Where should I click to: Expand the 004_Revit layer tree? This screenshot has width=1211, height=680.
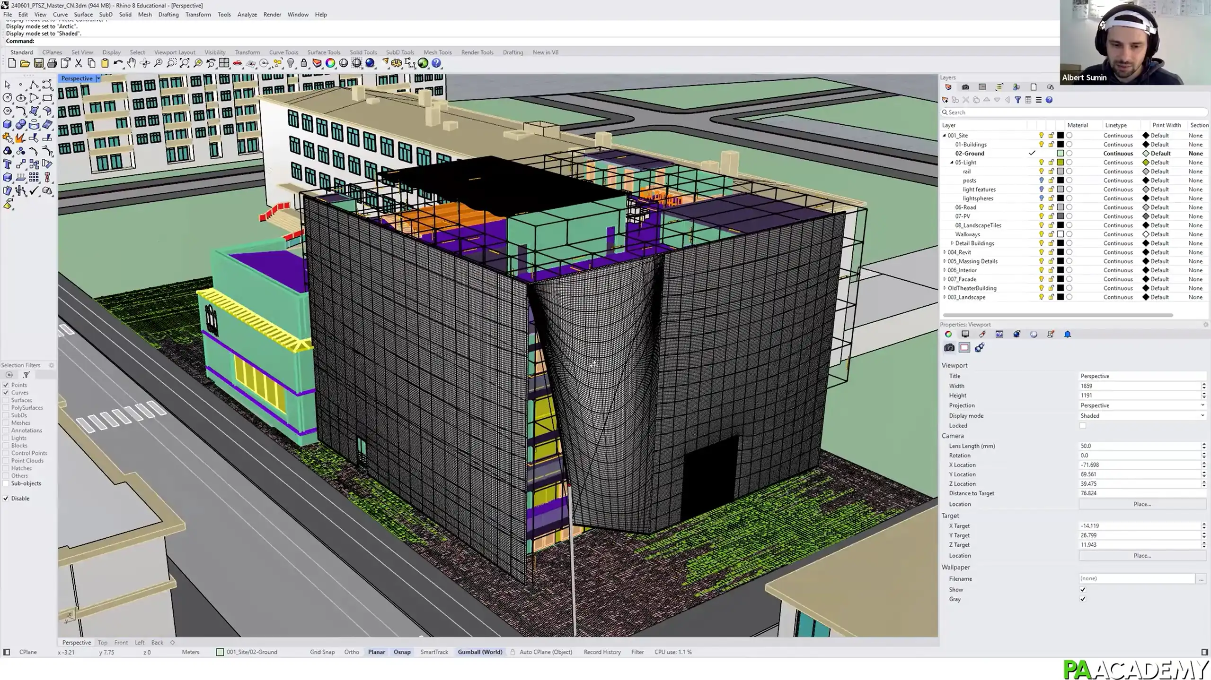pos(945,252)
